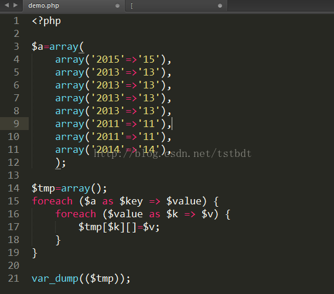Close the demo.php tab via its dot
This screenshot has width=334, height=294.
(x=117, y=6)
